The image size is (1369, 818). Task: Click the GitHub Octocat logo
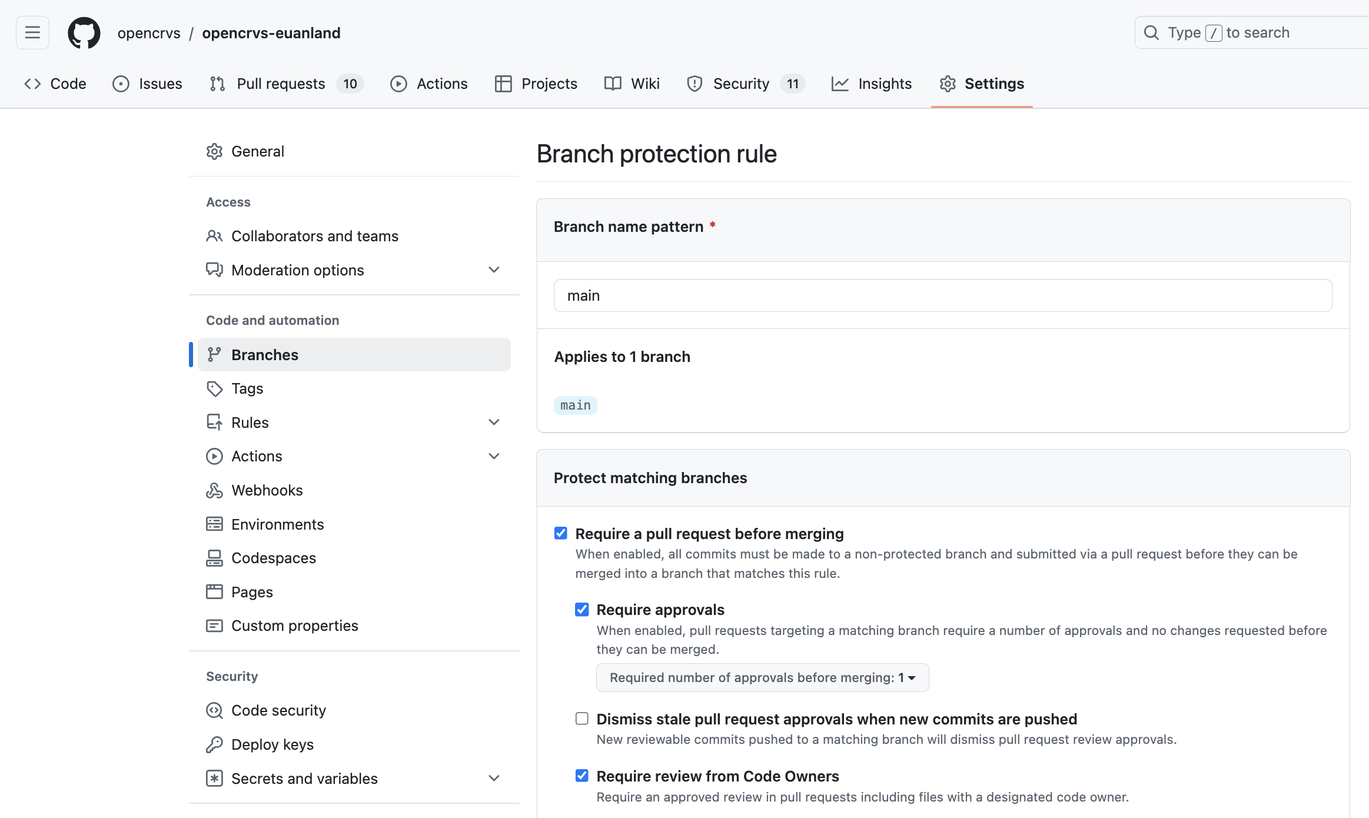[x=84, y=33]
